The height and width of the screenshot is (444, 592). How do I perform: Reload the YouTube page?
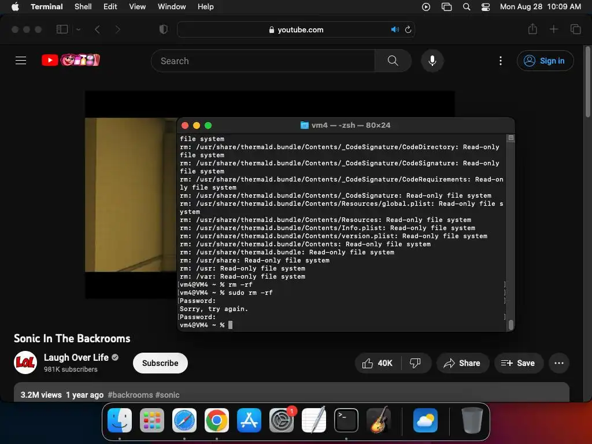[x=408, y=29]
